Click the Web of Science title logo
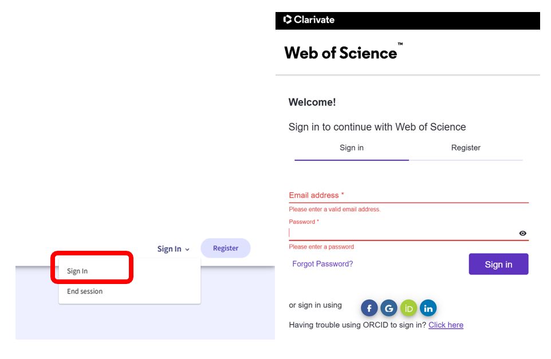 [343, 52]
